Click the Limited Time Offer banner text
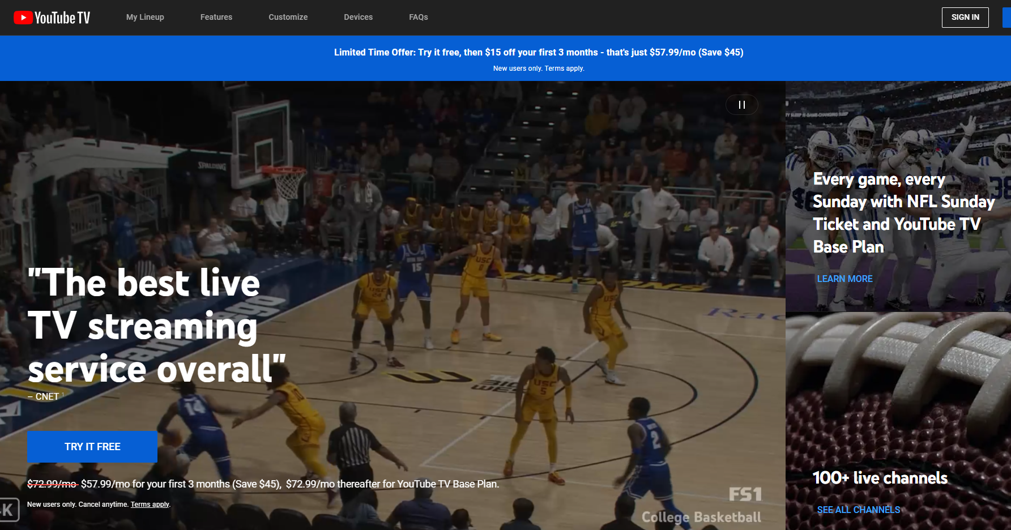The image size is (1011, 530). pyautogui.click(x=539, y=52)
